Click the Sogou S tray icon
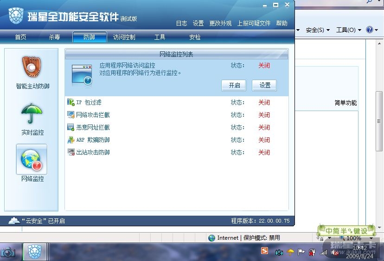The height and width of the screenshot is (261, 384). [x=264, y=251]
